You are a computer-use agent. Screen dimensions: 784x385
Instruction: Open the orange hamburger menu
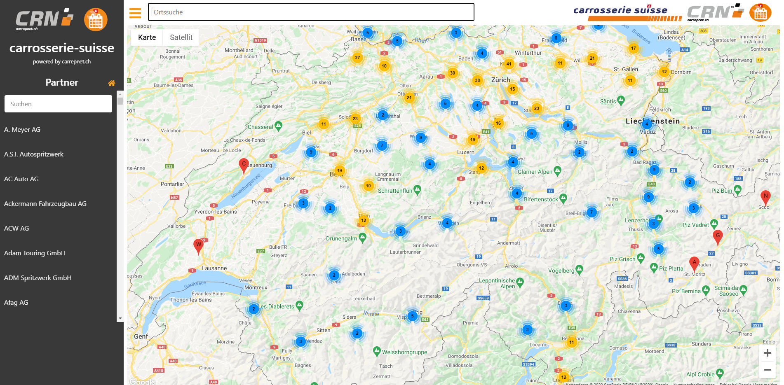click(x=135, y=13)
